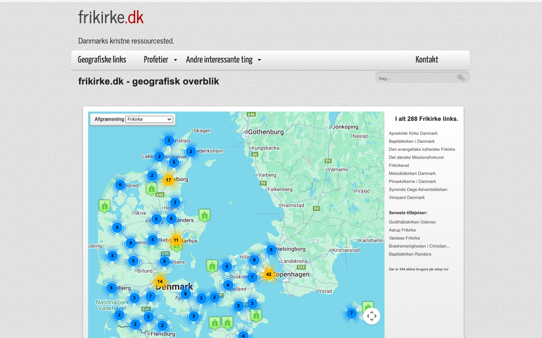Screen dimensions: 542x338
Task: Click the yellow 17 cluster near Aalborg
Action: 169,180
